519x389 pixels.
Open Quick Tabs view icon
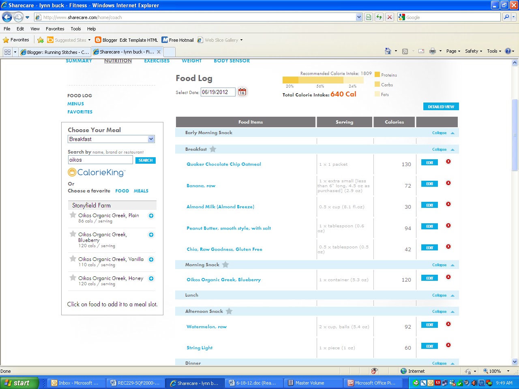(x=7, y=52)
